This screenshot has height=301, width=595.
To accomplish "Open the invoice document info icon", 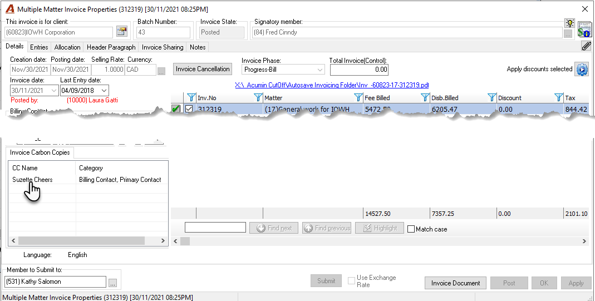I will point(585,29).
